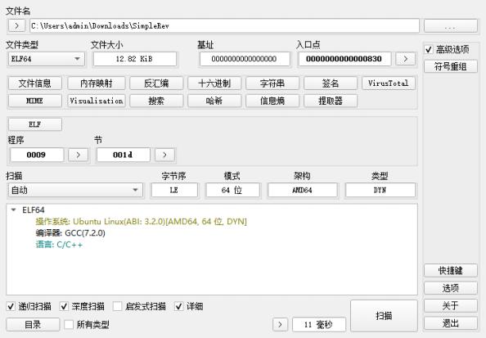Open the 内存映射 view

click(97, 83)
